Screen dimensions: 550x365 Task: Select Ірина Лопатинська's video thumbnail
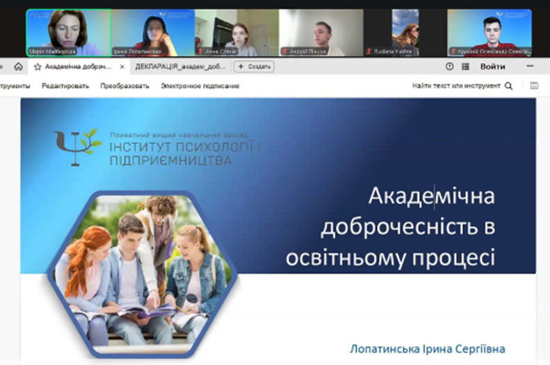pyautogui.click(x=152, y=32)
